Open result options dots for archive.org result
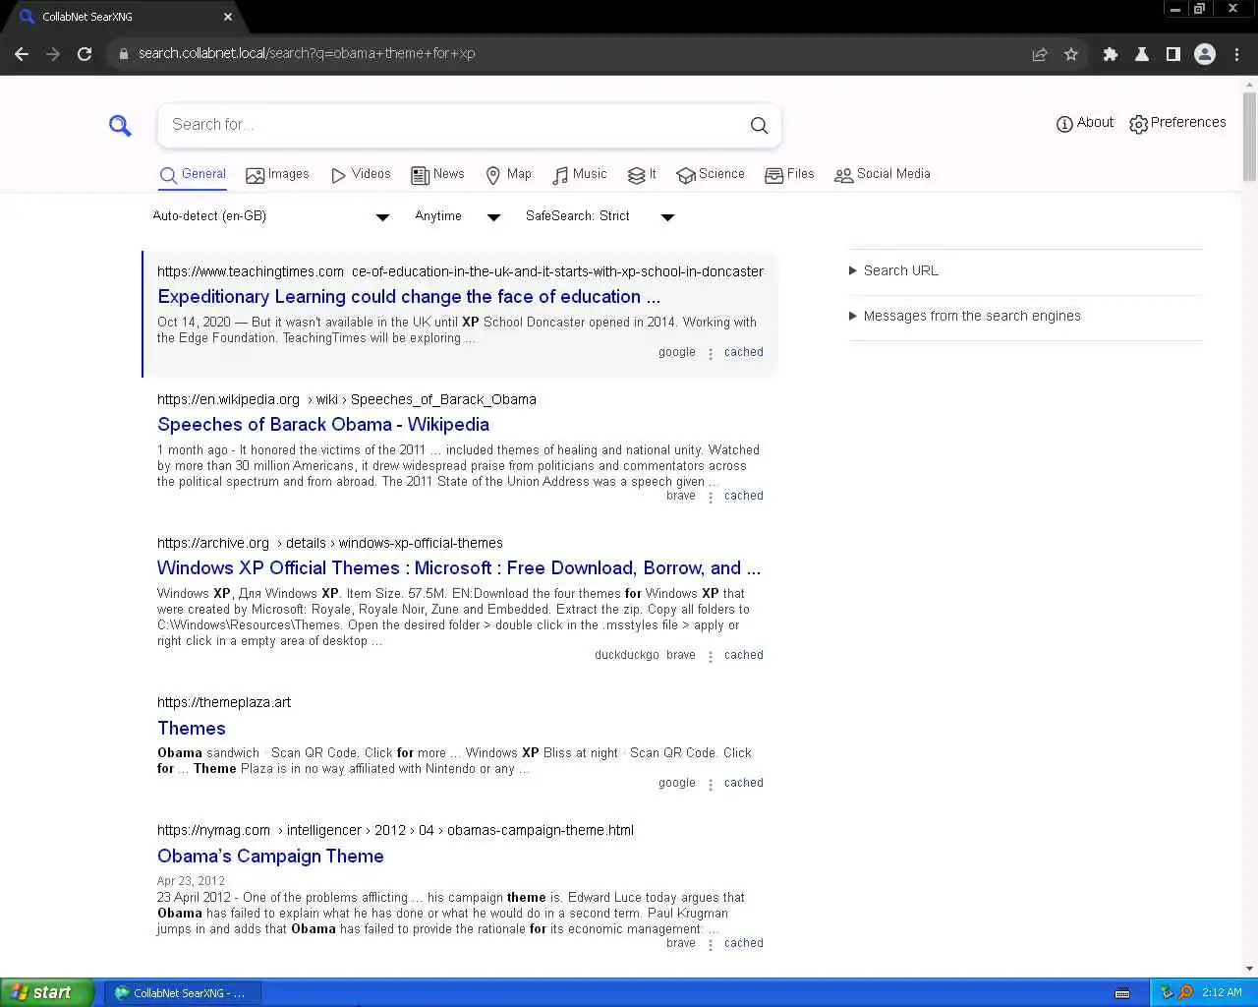1258x1007 pixels. (x=711, y=657)
